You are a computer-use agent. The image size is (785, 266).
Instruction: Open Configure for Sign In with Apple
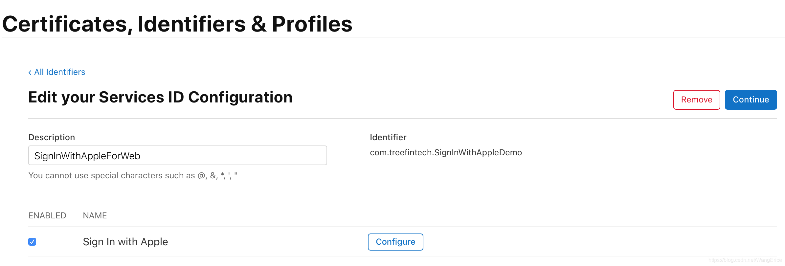tap(395, 242)
